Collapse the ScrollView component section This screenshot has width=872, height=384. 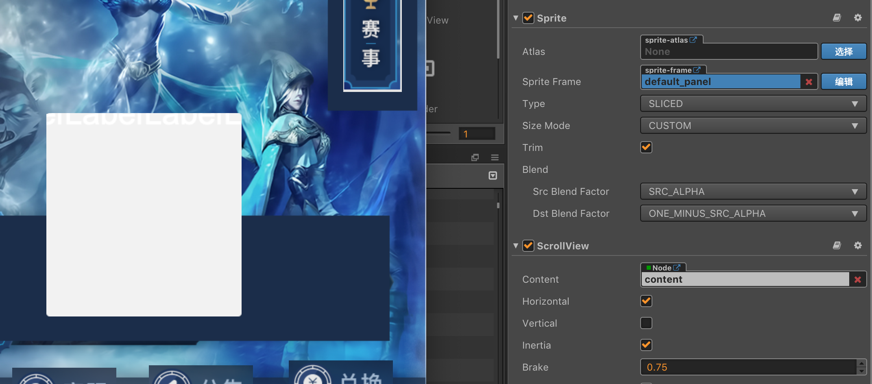[516, 246]
